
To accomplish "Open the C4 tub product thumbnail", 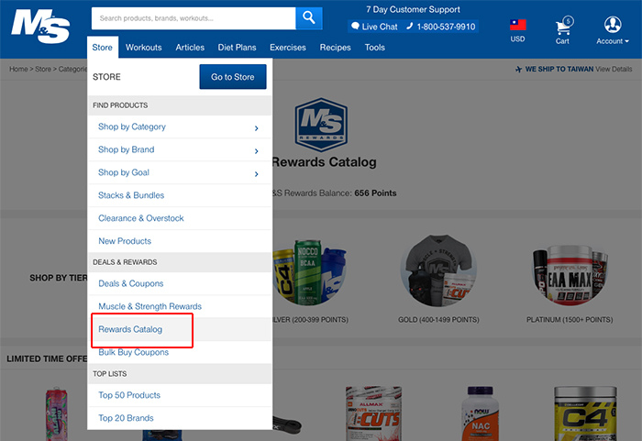I will tap(585, 413).
